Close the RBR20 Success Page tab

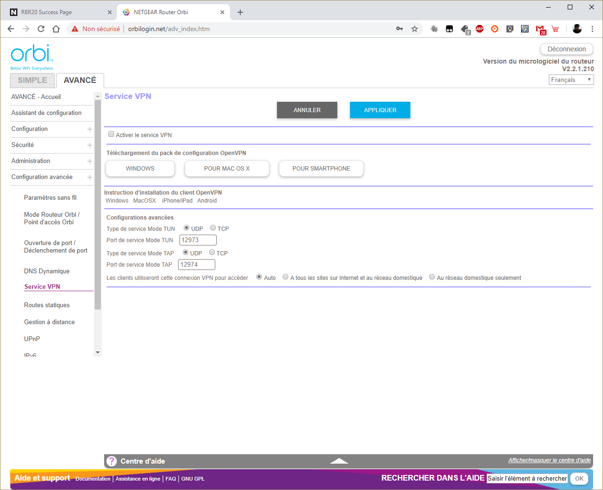click(x=110, y=12)
